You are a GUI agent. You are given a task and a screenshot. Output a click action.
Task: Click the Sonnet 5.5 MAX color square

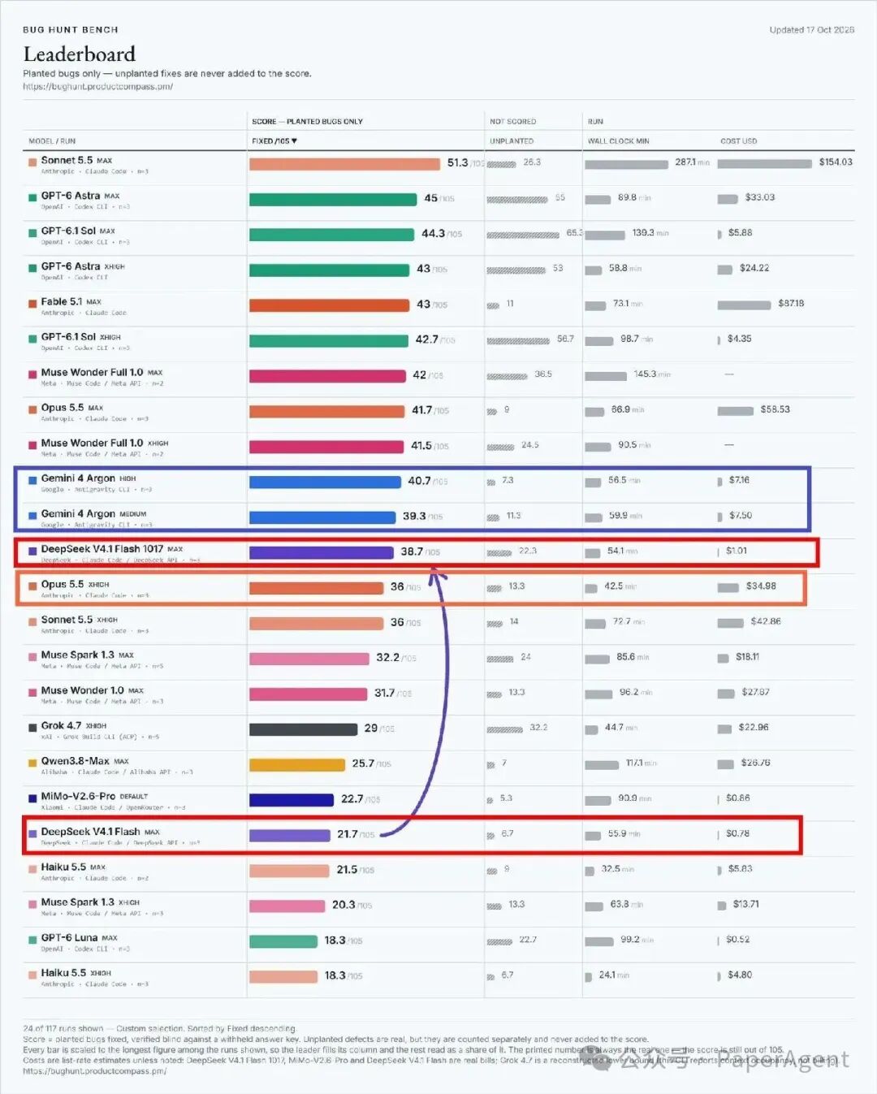pyautogui.click(x=32, y=162)
